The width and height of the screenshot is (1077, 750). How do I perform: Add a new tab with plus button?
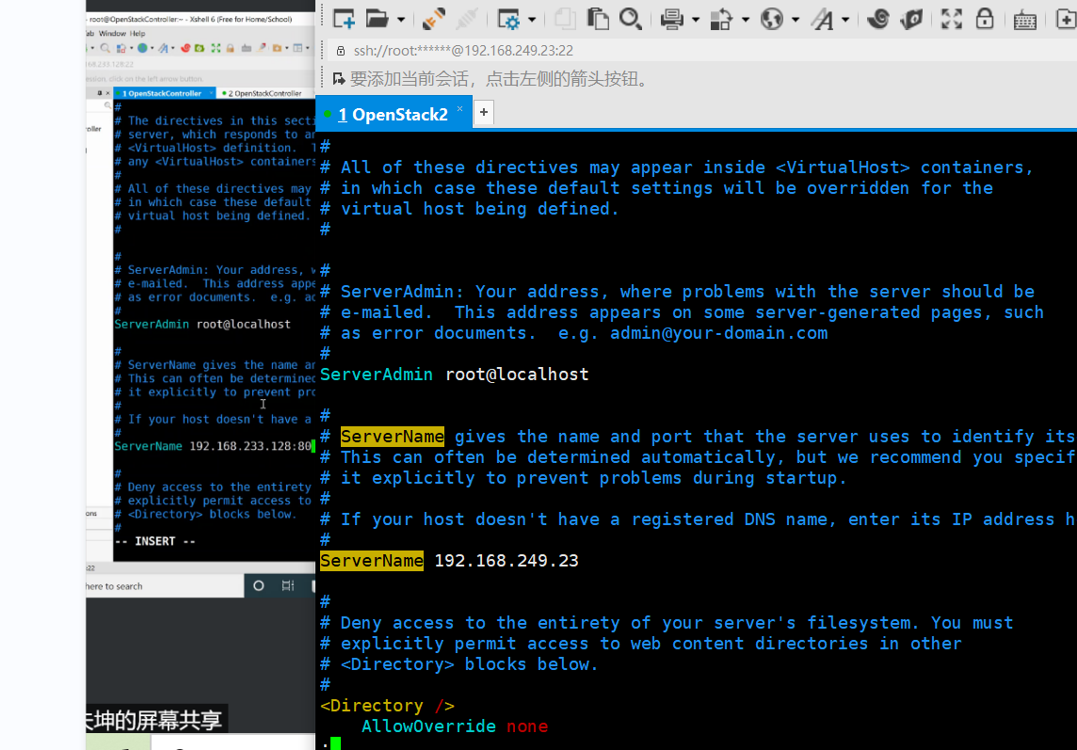(484, 113)
